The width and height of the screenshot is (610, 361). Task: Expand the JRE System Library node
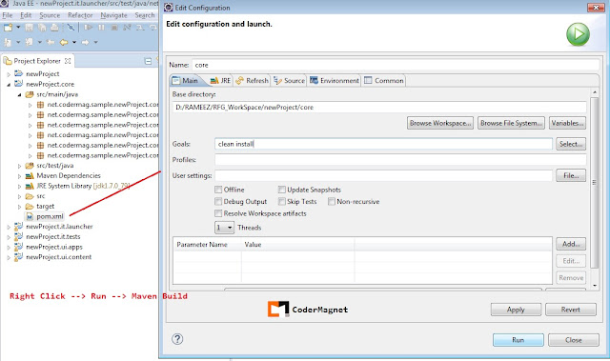(x=19, y=186)
